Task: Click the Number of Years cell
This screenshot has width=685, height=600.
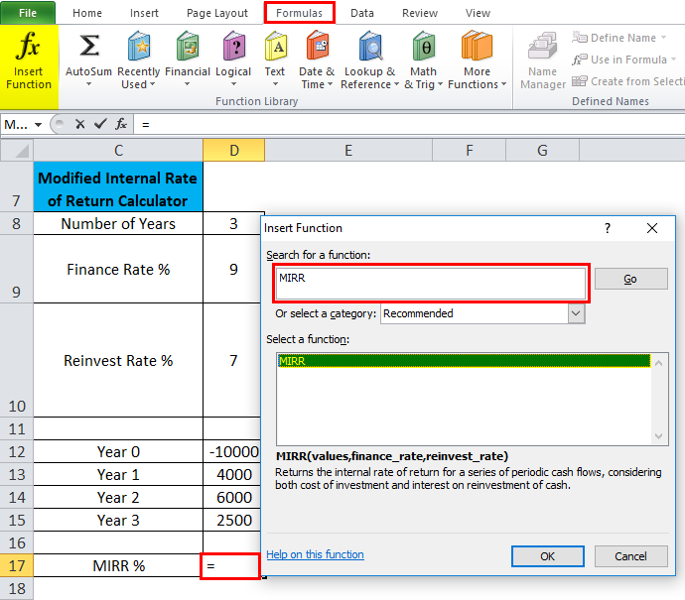Action: (118, 224)
